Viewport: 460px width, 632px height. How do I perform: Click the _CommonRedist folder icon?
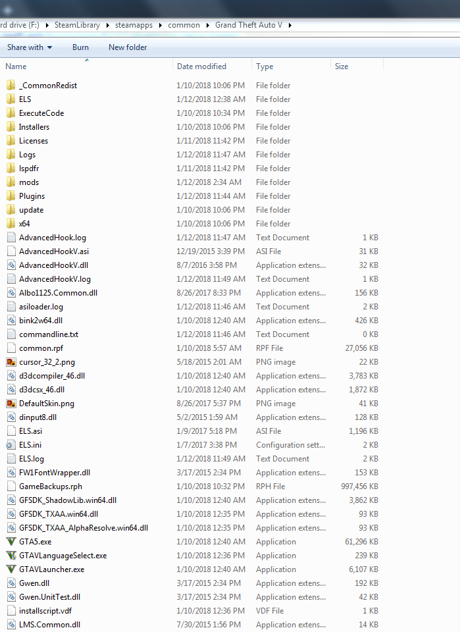click(x=11, y=85)
